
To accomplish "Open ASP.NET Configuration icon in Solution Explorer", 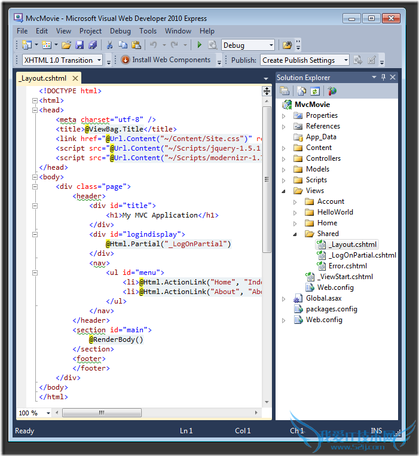I will tap(332, 91).
